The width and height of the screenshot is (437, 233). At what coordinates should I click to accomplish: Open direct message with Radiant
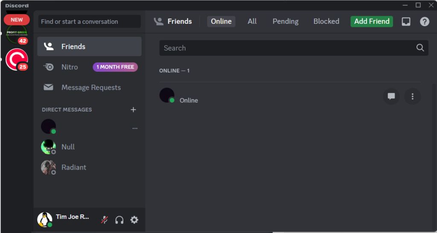coord(89,167)
